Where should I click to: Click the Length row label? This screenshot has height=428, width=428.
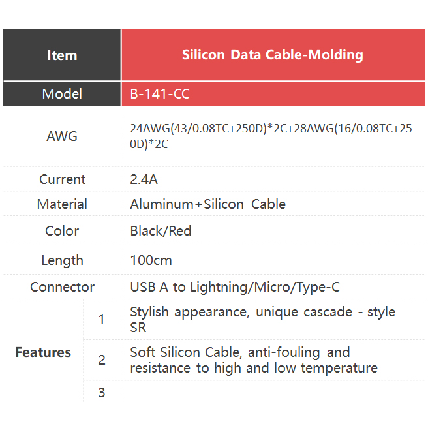[62, 260]
